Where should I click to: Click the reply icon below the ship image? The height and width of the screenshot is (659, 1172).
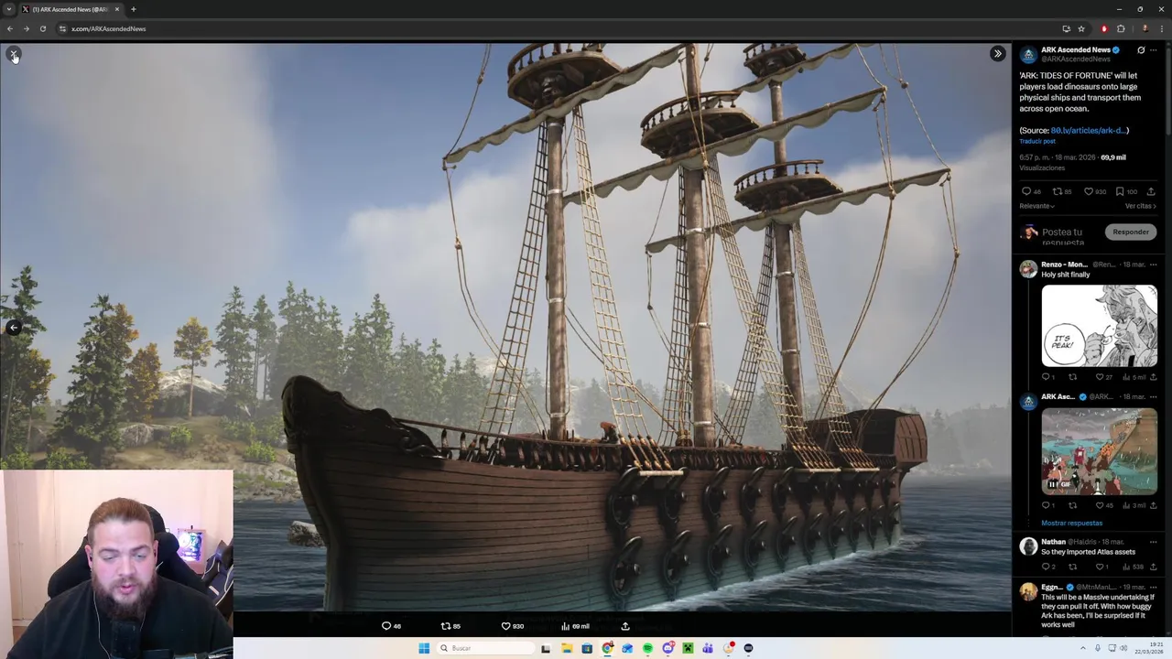386,626
